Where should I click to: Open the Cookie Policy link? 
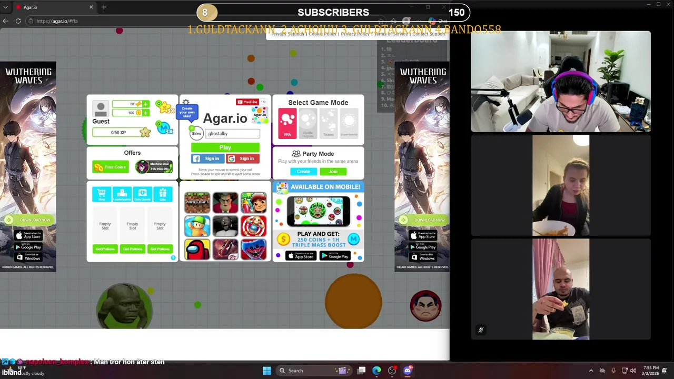tap(322, 34)
